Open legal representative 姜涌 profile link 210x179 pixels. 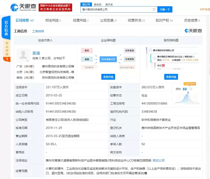[36, 53]
